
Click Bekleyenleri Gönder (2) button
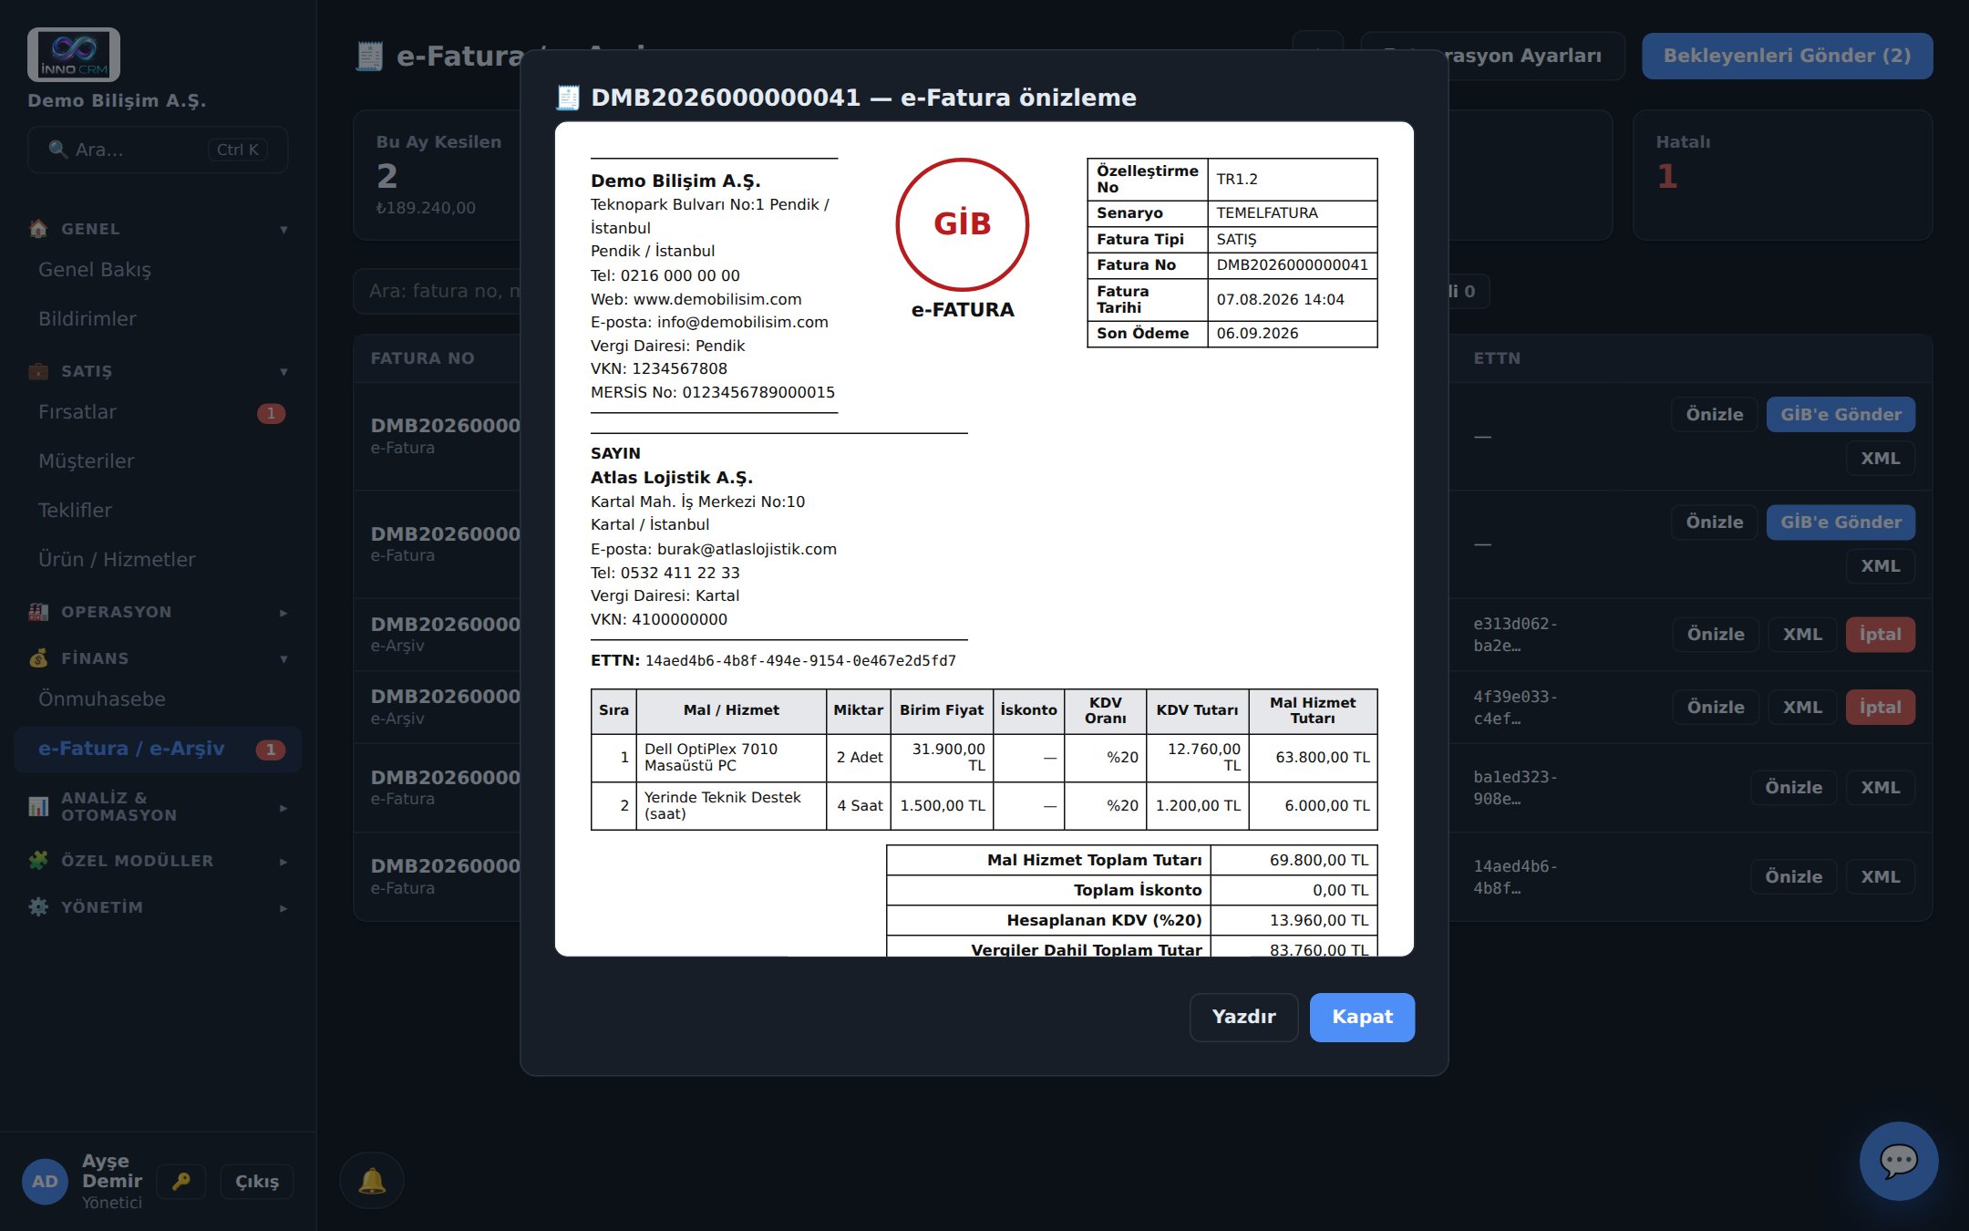(1787, 56)
